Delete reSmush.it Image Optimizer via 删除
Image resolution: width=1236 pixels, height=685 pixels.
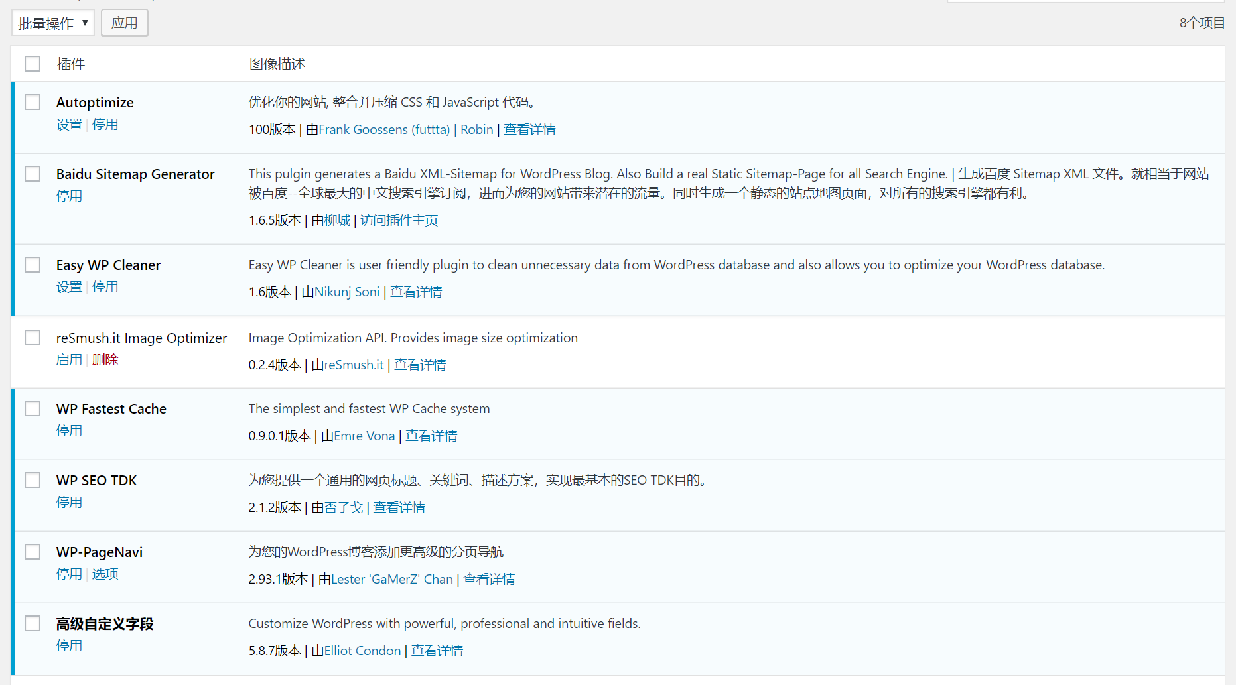105,360
